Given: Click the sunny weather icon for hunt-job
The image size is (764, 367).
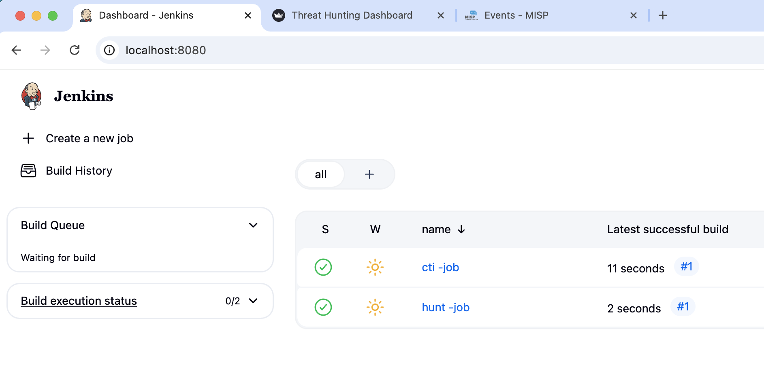Looking at the screenshot, I should pyautogui.click(x=375, y=307).
